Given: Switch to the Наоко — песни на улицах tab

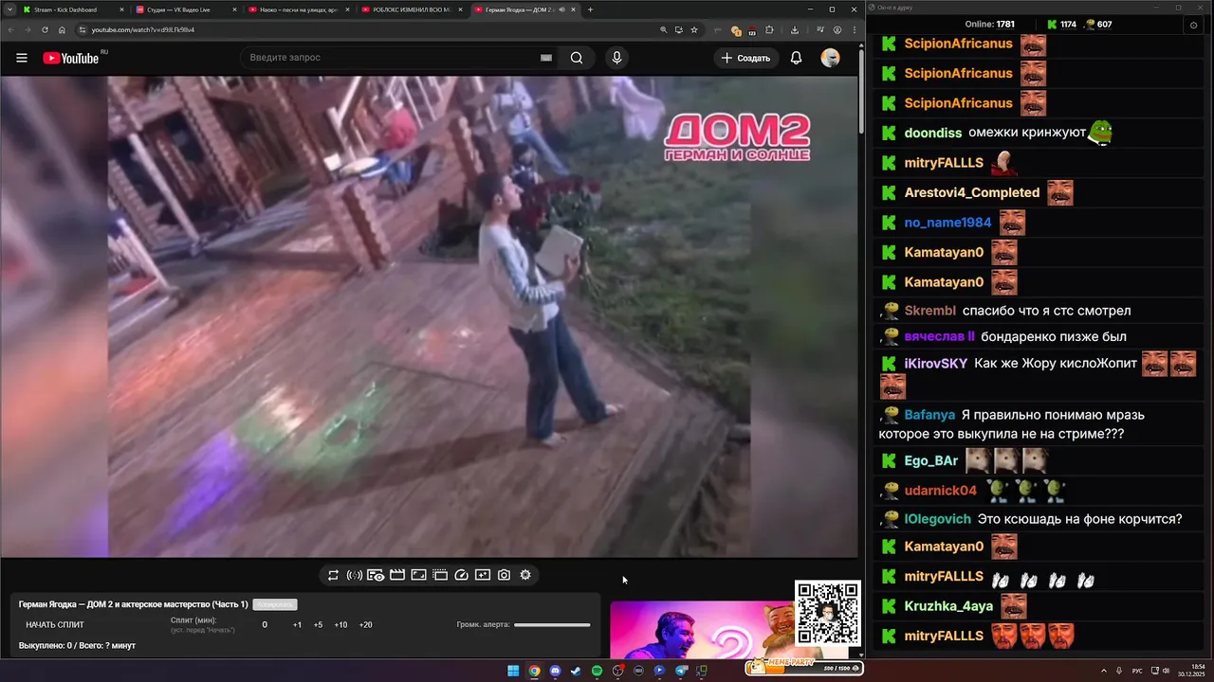Looking at the screenshot, I should click(299, 9).
